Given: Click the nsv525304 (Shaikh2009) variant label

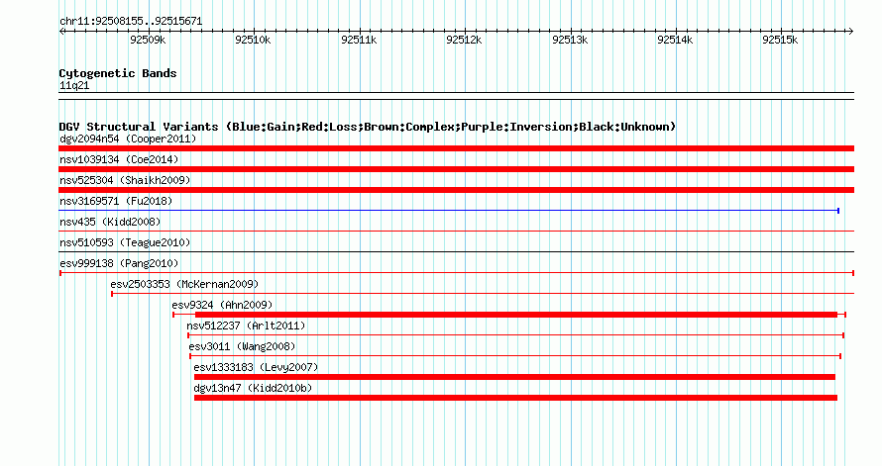Looking at the screenshot, I should pos(125,180).
